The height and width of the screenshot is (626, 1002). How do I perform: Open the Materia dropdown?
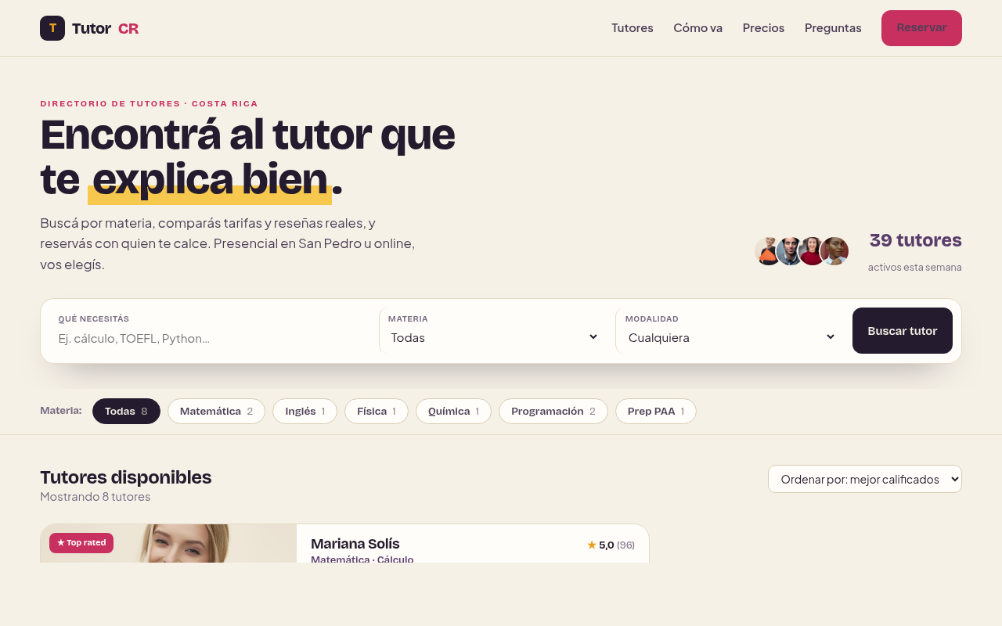click(493, 337)
